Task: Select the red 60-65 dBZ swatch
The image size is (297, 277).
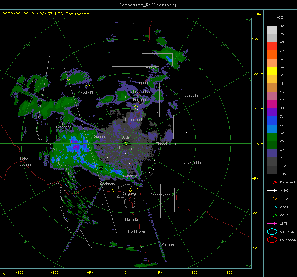Action: click(x=272, y=46)
